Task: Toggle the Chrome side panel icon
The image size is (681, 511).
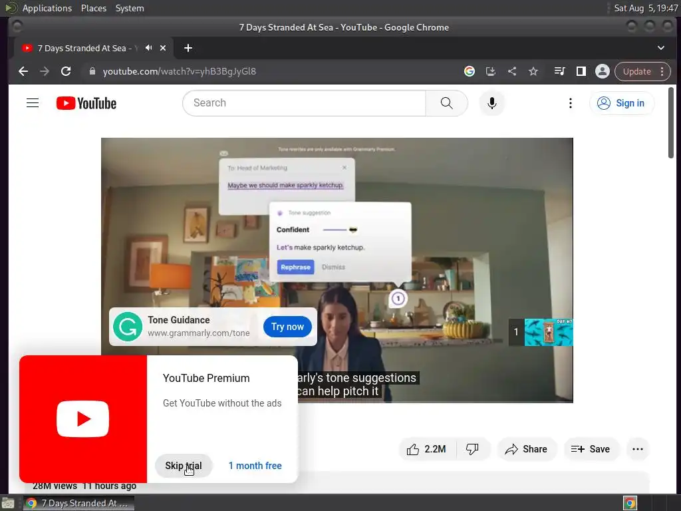Action: click(x=581, y=71)
